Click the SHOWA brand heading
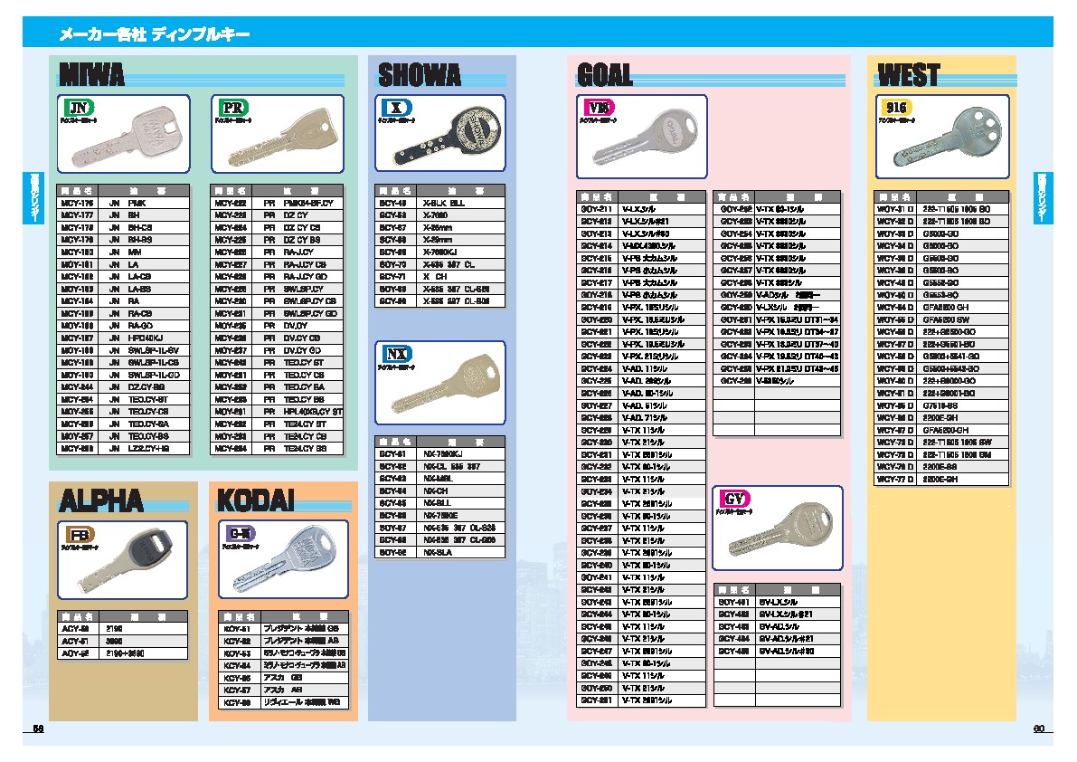The height and width of the screenshot is (762, 1077). [x=419, y=75]
